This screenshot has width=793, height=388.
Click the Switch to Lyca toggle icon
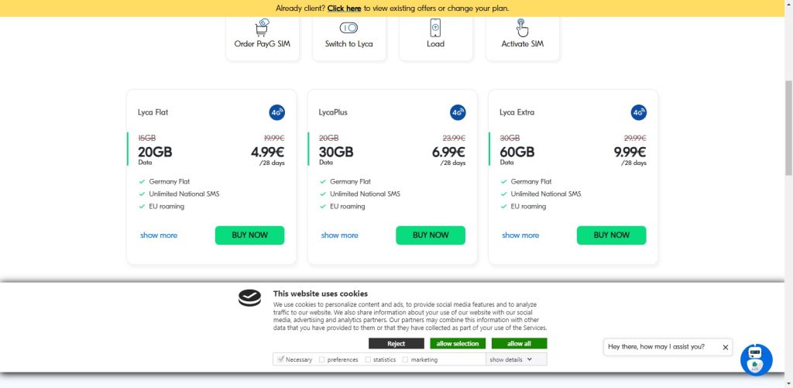pyautogui.click(x=348, y=28)
